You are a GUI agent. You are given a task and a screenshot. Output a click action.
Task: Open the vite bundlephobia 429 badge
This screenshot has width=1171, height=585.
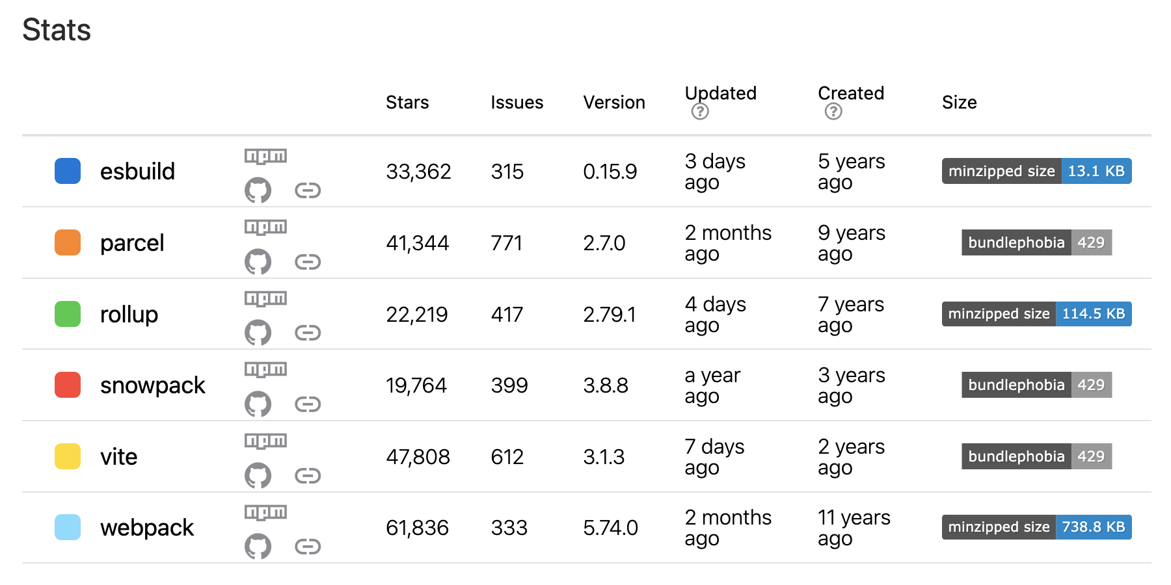point(1037,456)
